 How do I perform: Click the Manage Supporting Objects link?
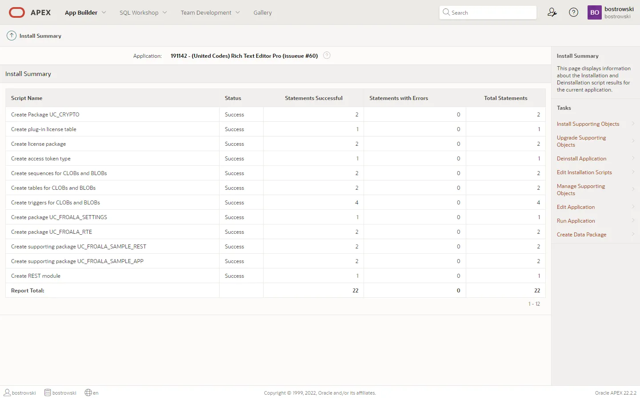[581, 190]
